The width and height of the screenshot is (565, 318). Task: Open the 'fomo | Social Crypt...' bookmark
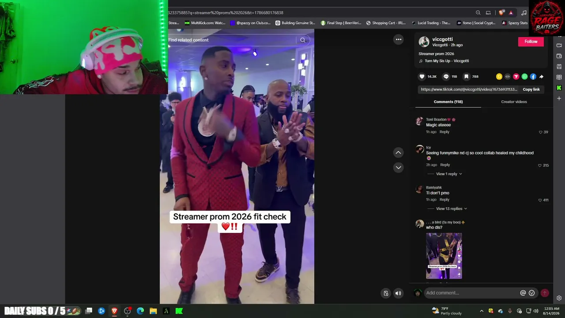tap(476, 23)
